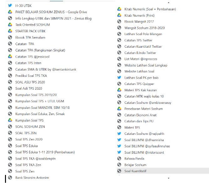
Task: Click globe icon beside Catatan Ekonomi Anat
Action: [x=119, y=115]
